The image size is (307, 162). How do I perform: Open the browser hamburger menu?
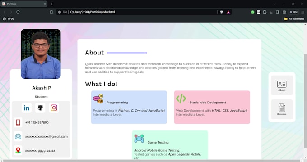pyautogui.click(x=302, y=12)
